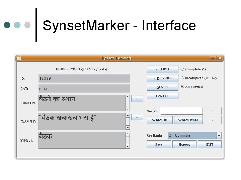Click scroll-up arrow in SYNSET box
241x180 pixels.
coord(128,134)
